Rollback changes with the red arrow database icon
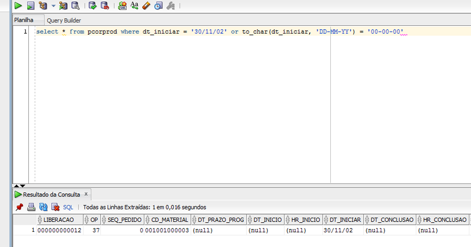The height and width of the screenshot is (247, 471). (x=105, y=6)
